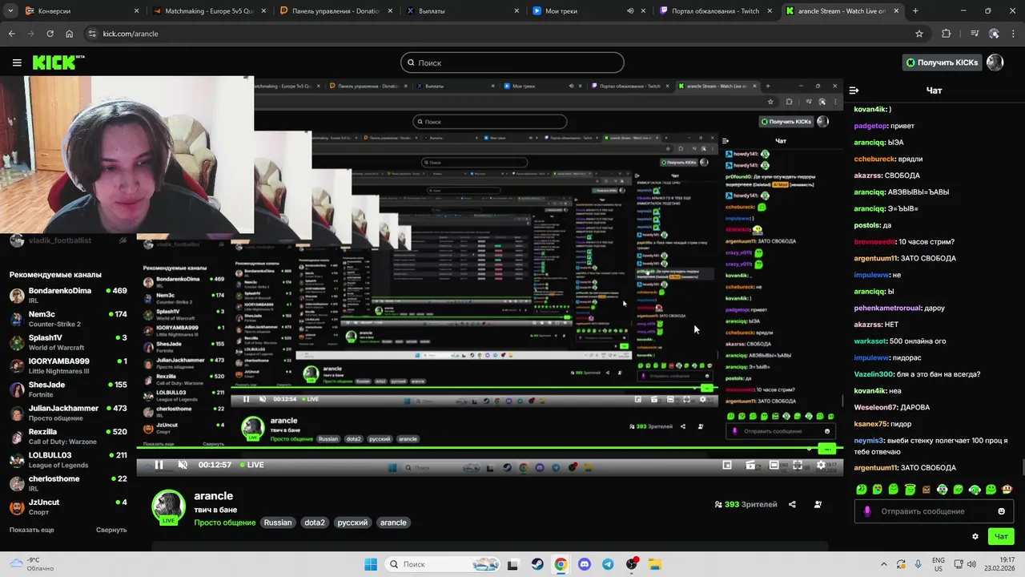Image resolution: width=1025 pixels, height=577 pixels.
Task: Toggle theater mode in player
Action: [774, 465]
